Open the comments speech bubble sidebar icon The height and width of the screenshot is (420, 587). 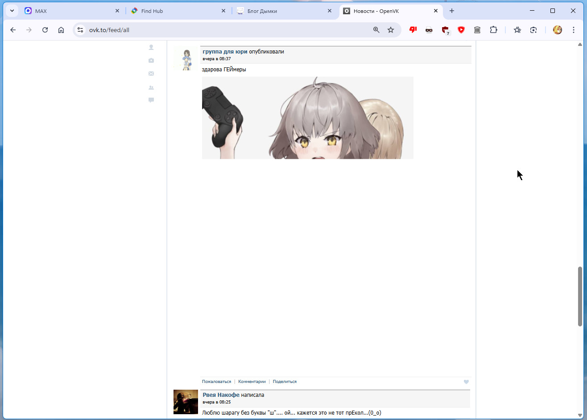point(151,100)
